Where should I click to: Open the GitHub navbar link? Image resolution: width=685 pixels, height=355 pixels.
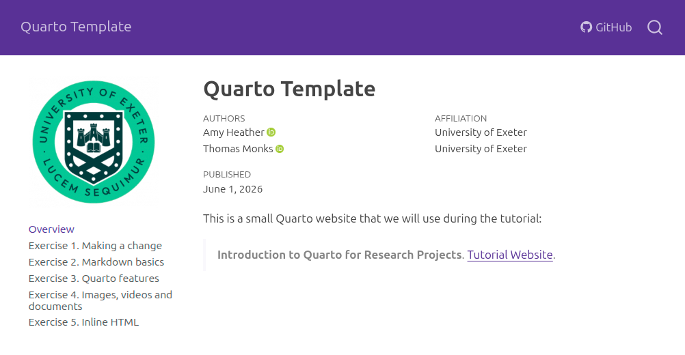(606, 27)
